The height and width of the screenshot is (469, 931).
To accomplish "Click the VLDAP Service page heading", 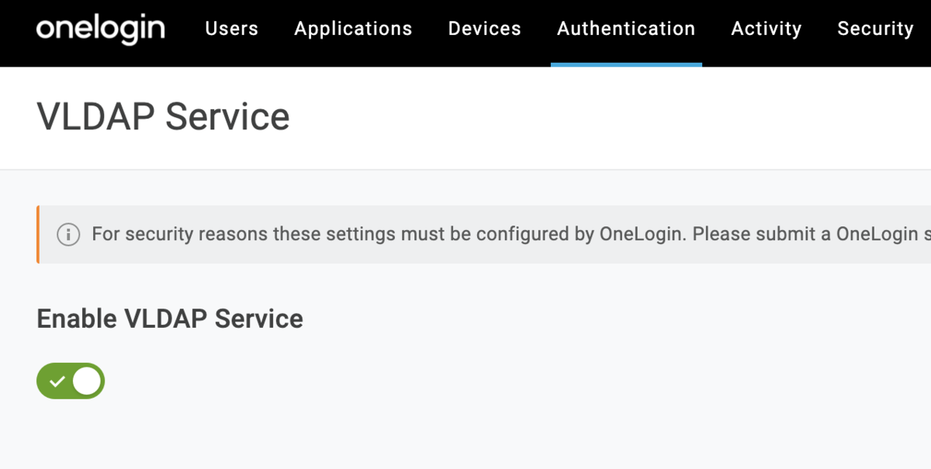I will (x=163, y=116).
